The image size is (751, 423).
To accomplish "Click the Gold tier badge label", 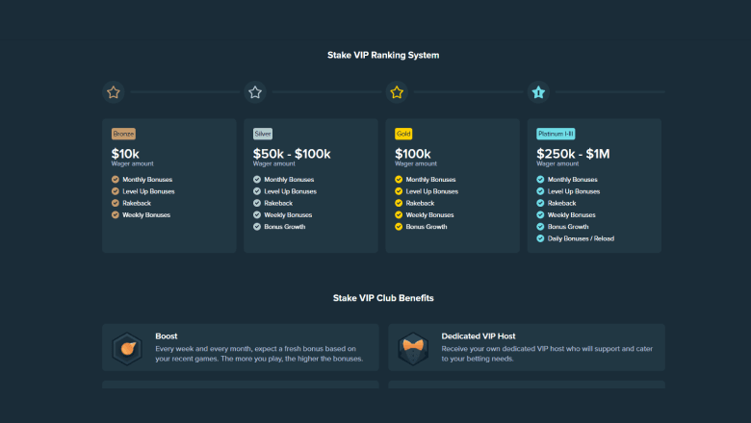I will 403,134.
